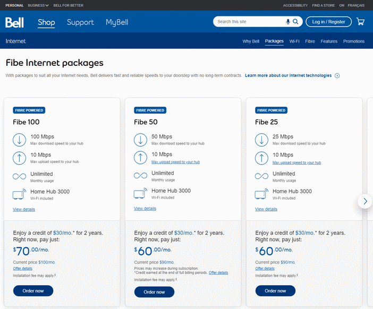Screen dimensions: 373x309
Task: Click the Fibe 25 Home Hub modem icon
Action: pos(261,194)
